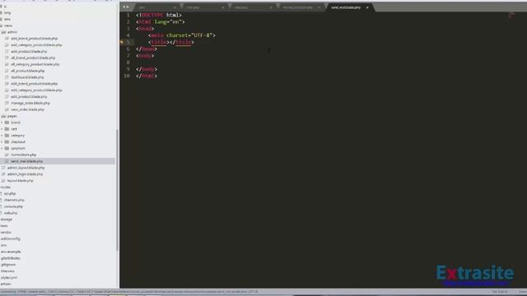Click the DOCTYPE html line
527x296 pixels.
[159, 15]
